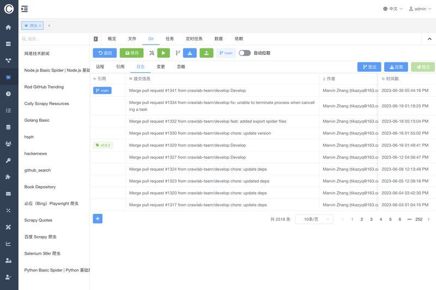Click the 返回 back button
Screen dimensions: 436x290
pyautogui.click(x=105, y=53)
